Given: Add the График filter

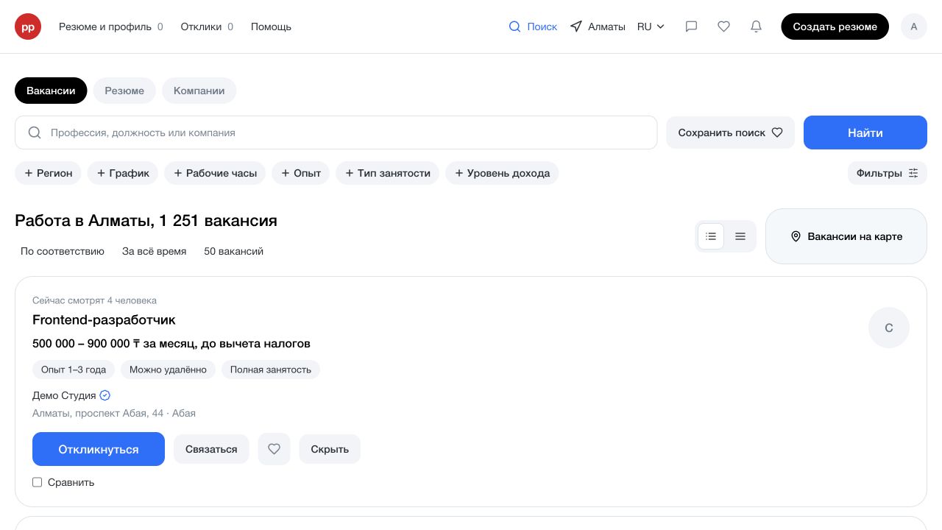Looking at the screenshot, I should tap(123, 173).
